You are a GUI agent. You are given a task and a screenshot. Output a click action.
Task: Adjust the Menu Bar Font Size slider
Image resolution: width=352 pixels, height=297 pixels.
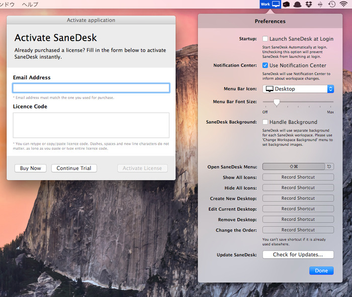click(277, 103)
